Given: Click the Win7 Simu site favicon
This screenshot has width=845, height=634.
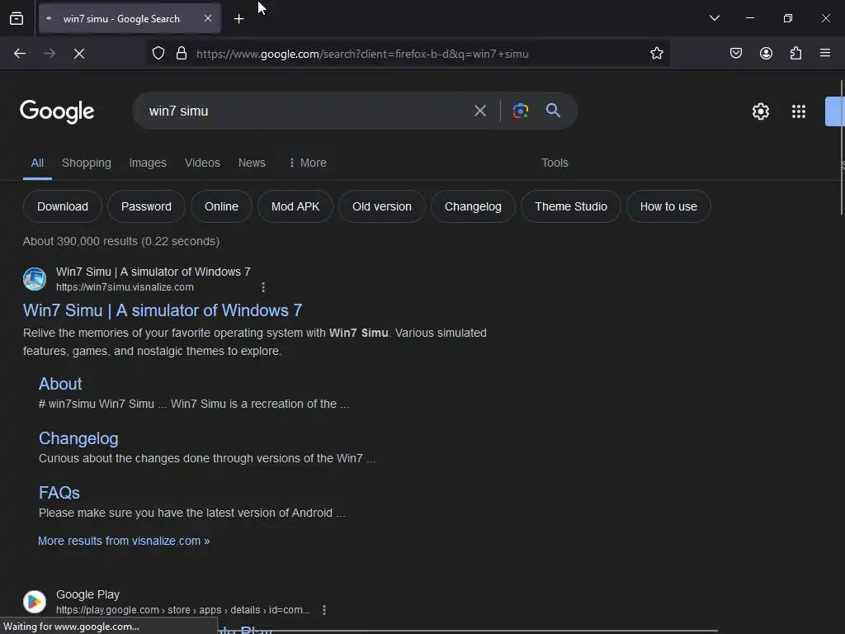Looking at the screenshot, I should tap(35, 279).
